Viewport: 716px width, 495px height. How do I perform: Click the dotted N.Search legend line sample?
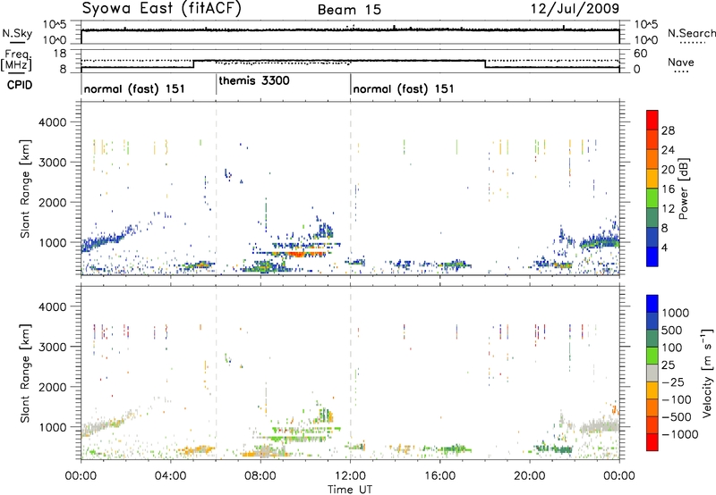click(x=693, y=43)
